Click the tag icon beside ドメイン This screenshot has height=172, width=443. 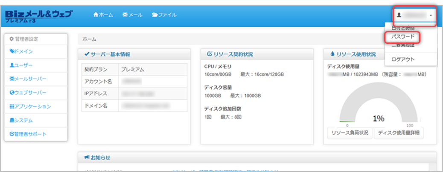pos(12,52)
